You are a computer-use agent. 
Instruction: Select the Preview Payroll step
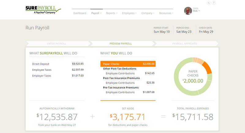tap(122, 44)
